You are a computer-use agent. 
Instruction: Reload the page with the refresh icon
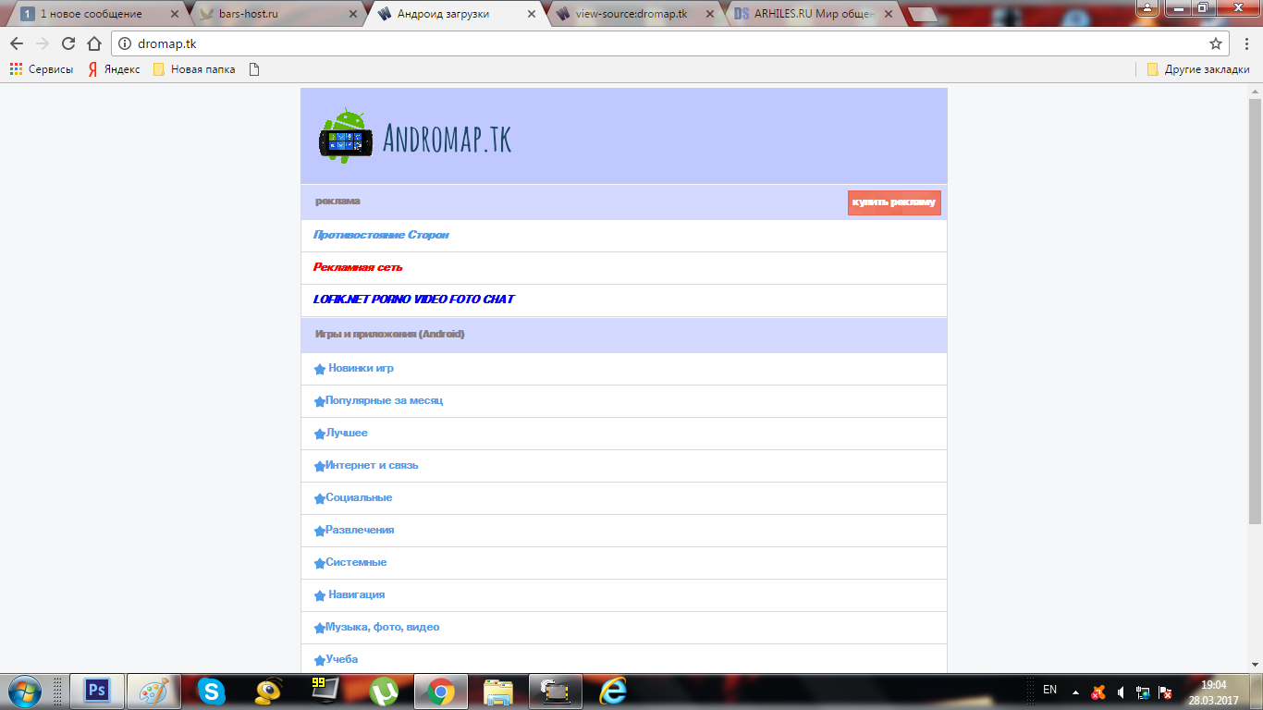pos(68,43)
